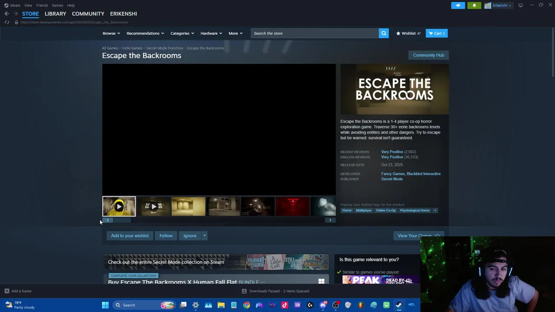Switch to Big Picture mode monitor icon

pyautogui.click(x=520, y=5)
